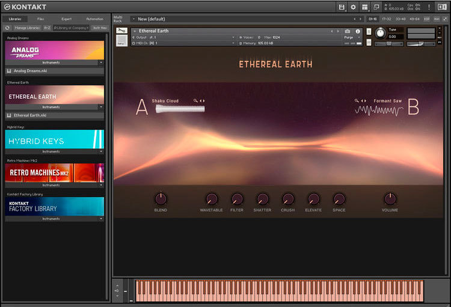Click the refresh libraries icon

tap(7, 28)
